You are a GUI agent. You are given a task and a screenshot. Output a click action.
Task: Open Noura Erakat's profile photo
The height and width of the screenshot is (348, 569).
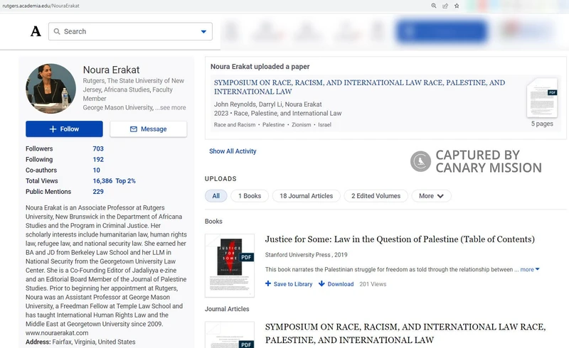coord(50,89)
